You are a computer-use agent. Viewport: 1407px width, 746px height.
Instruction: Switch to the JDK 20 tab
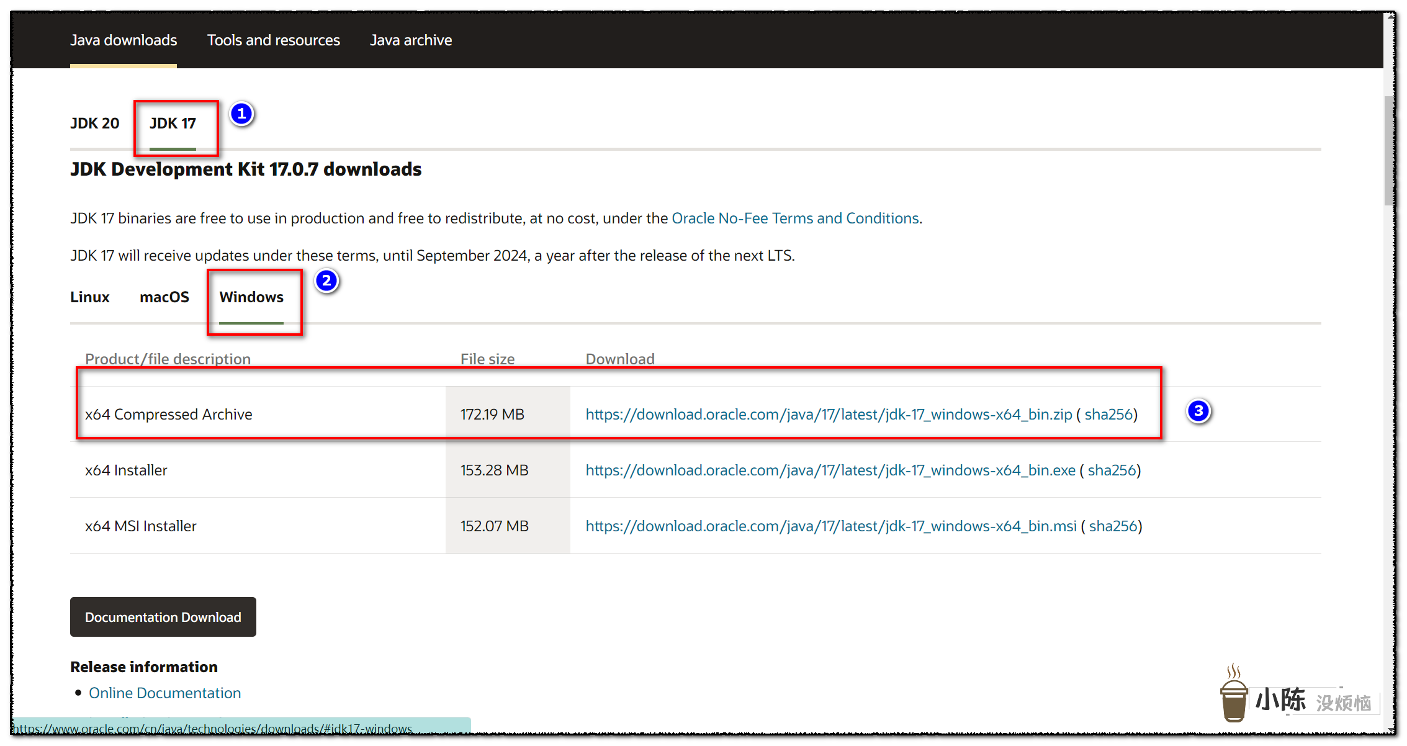[94, 124]
